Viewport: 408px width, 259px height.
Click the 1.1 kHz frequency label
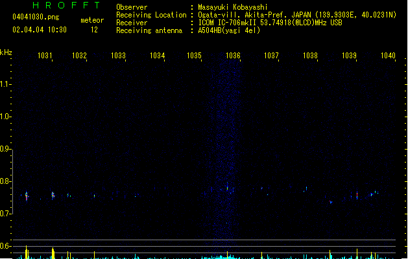tap(5, 84)
